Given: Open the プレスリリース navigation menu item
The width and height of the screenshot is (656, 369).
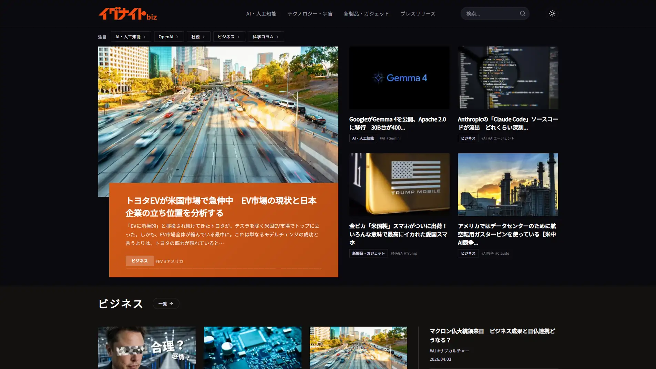Looking at the screenshot, I should 418,13.
